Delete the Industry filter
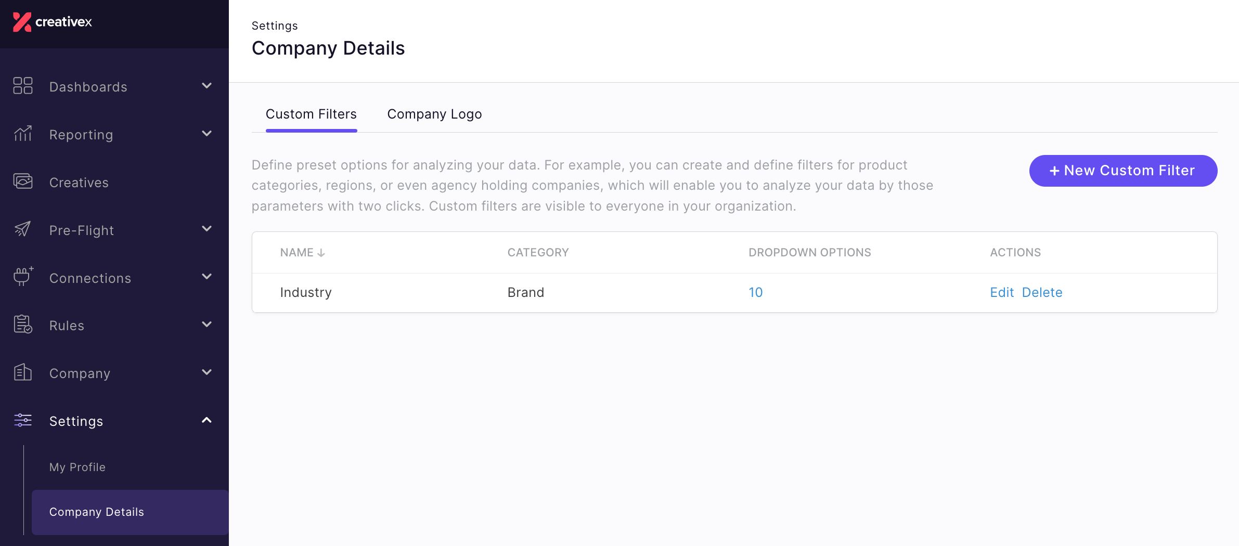Image resolution: width=1239 pixels, height=546 pixels. click(1042, 292)
